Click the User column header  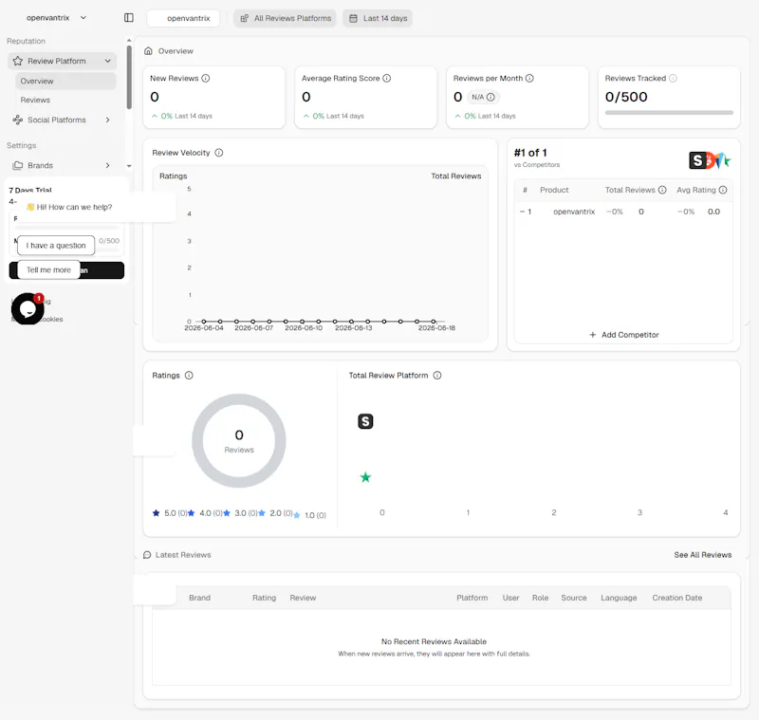pyautogui.click(x=510, y=598)
